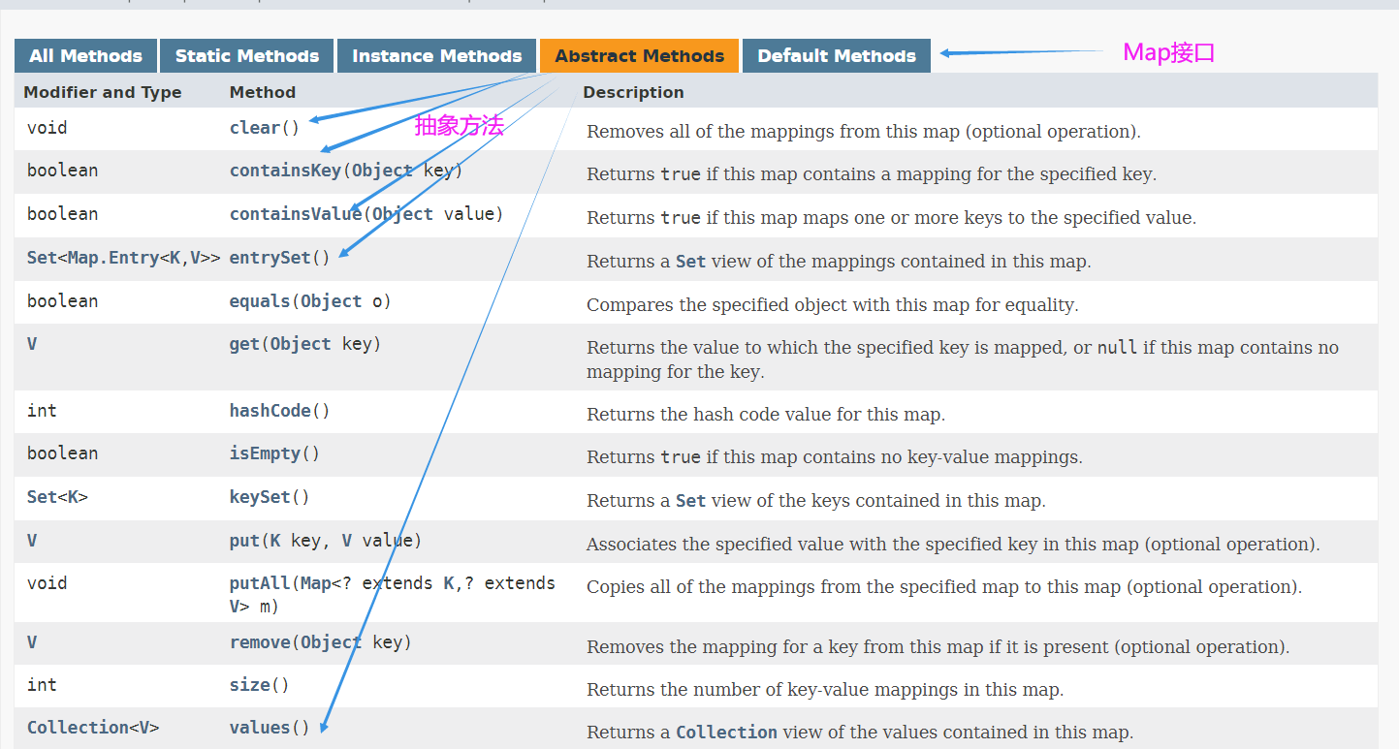Open the keySet() method link
Image resolution: width=1399 pixels, height=749 pixels.
[260, 497]
